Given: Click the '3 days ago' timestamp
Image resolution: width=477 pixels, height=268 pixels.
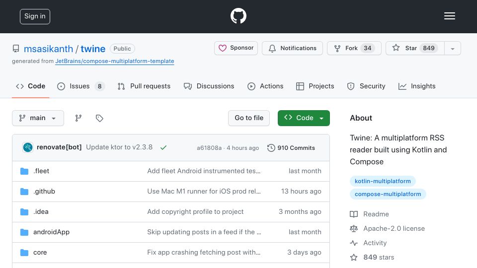Looking at the screenshot, I should point(304,253).
